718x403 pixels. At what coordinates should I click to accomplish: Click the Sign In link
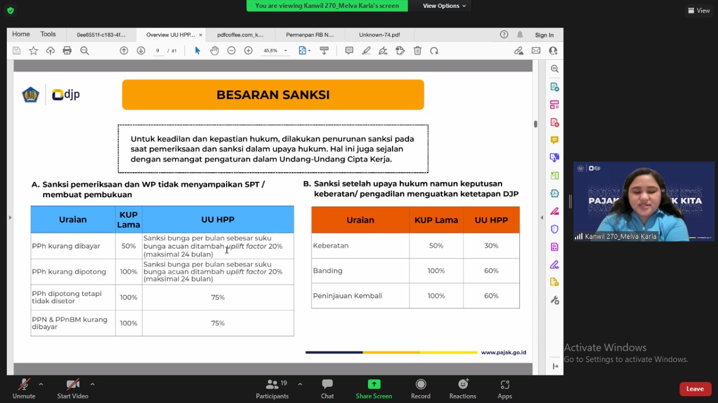point(544,35)
